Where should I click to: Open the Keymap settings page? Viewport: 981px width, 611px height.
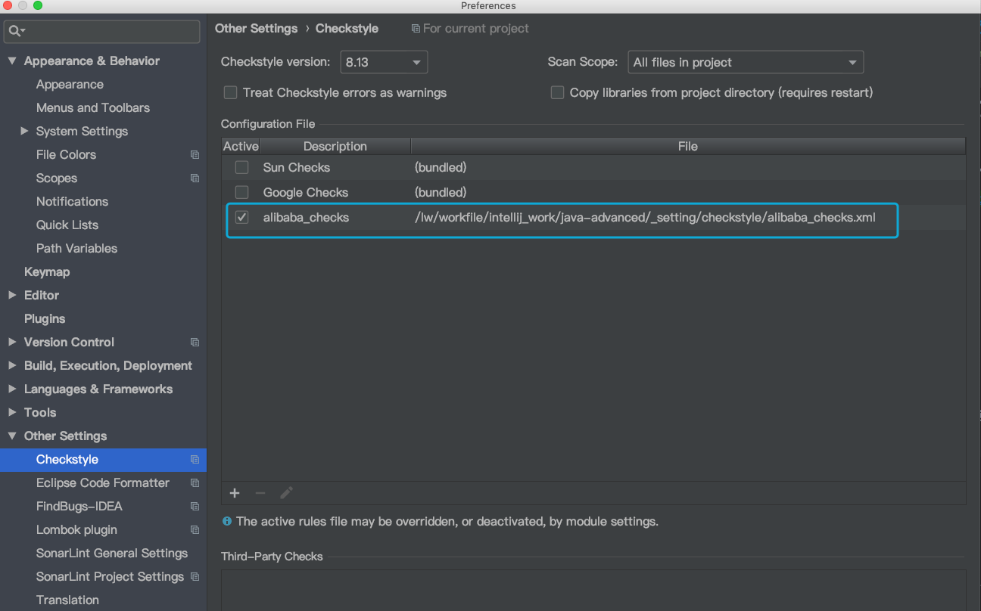[x=47, y=272]
